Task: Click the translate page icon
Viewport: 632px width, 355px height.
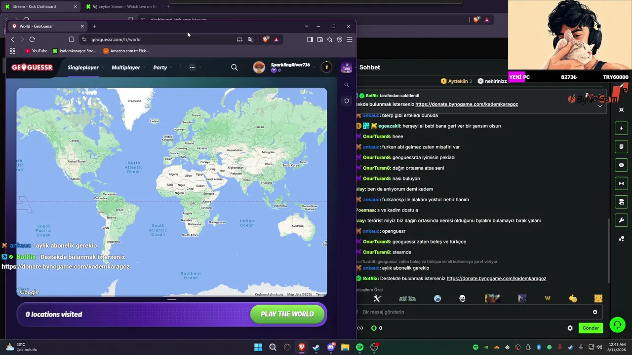Action: [x=251, y=39]
